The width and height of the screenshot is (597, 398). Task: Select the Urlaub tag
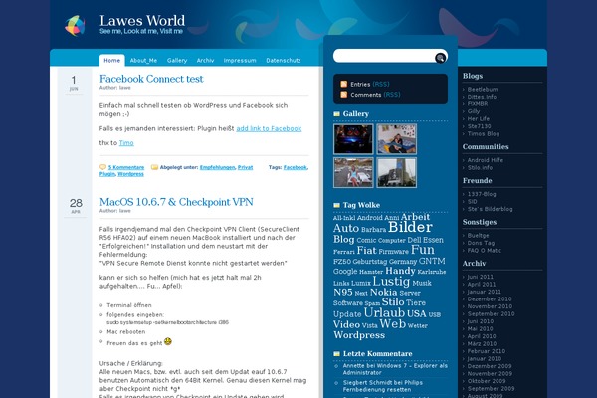[x=384, y=312]
